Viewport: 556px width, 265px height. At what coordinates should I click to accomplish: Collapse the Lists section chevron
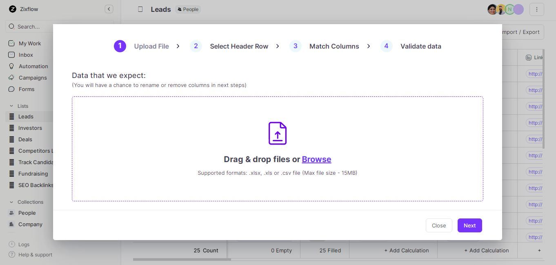[x=12, y=106]
